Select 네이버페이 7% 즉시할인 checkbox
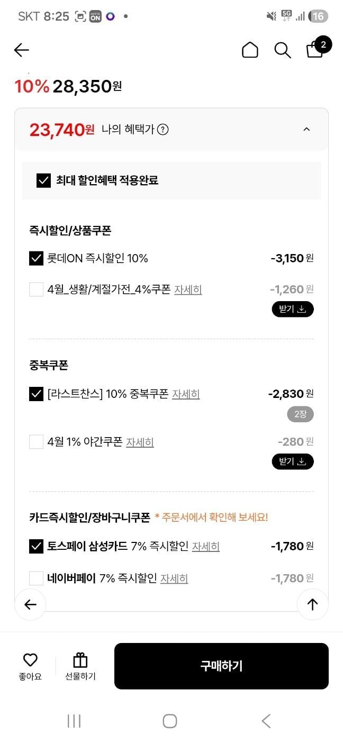The height and width of the screenshot is (743, 343). pos(36,578)
